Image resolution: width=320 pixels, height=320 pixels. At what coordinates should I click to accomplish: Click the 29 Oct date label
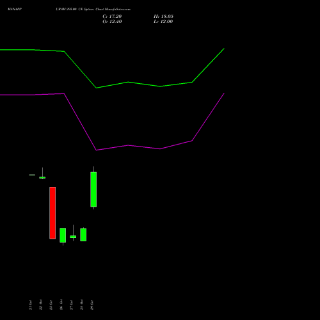(92, 305)
